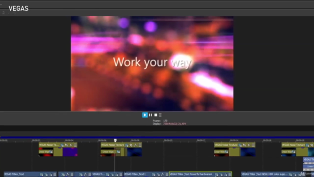
Task: Click Linear Wipe transition on event near 00:00:18
Action: (x=288, y=152)
